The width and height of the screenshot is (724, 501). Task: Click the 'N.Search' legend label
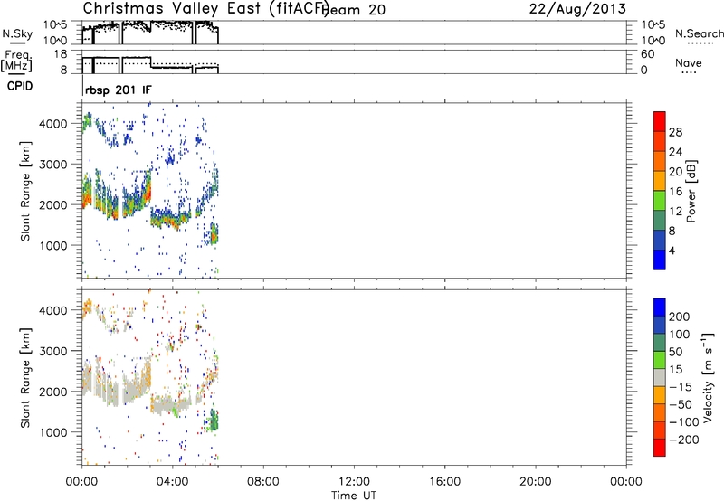[699, 33]
